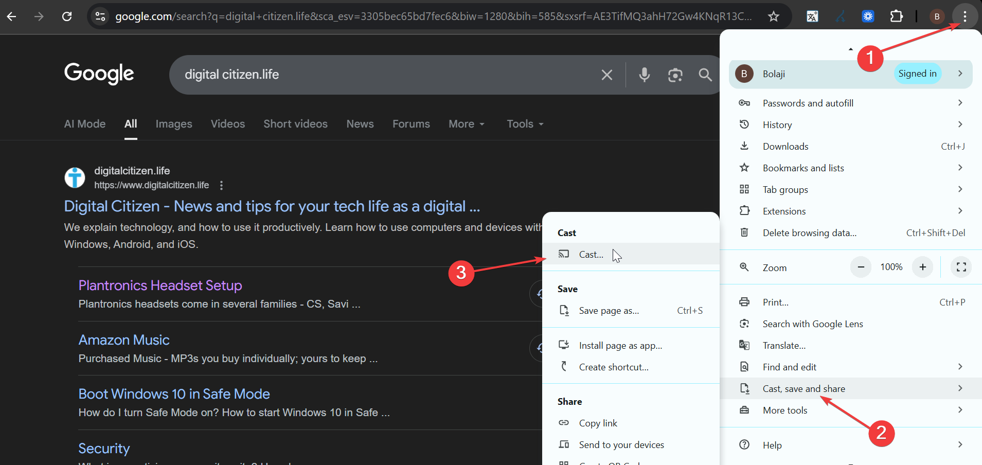Open the Extensions puzzle icon in toolbar
Screen dimensions: 982x465
(x=896, y=16)
